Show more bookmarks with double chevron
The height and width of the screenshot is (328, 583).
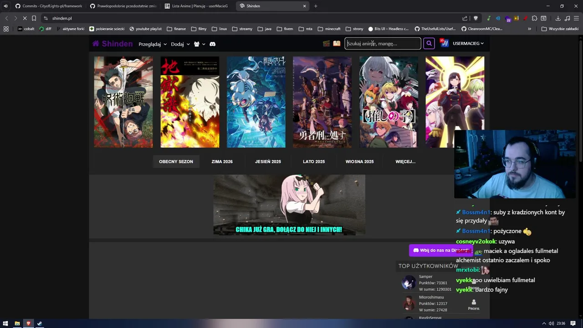(529, 29)
